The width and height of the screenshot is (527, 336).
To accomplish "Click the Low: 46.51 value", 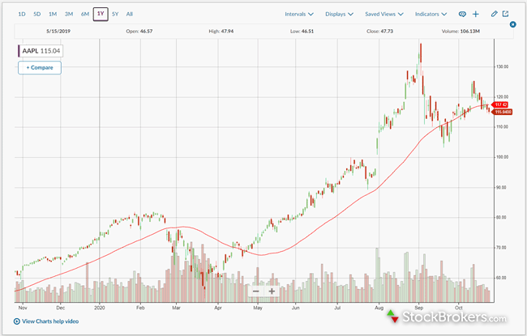I will [302, 32].
